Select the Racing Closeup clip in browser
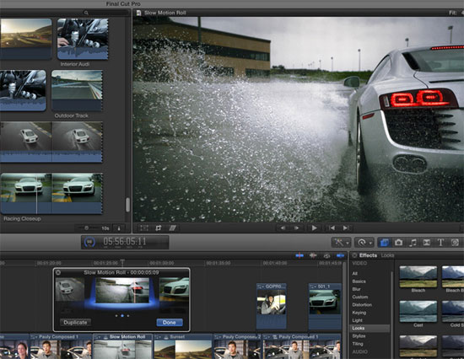Image resolution: width=464 pixels, height=359 pixels. pos(51,193)
